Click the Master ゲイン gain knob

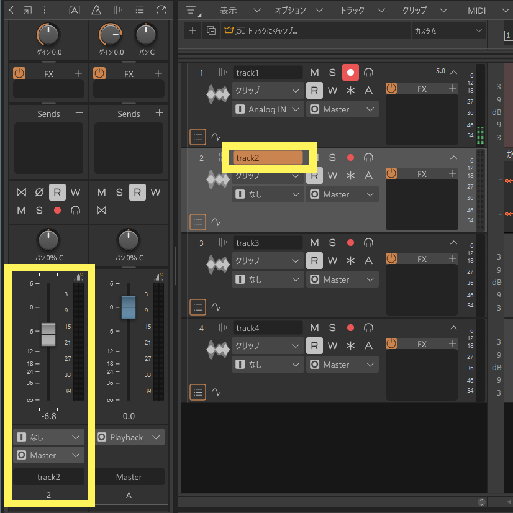coord(111,34)
